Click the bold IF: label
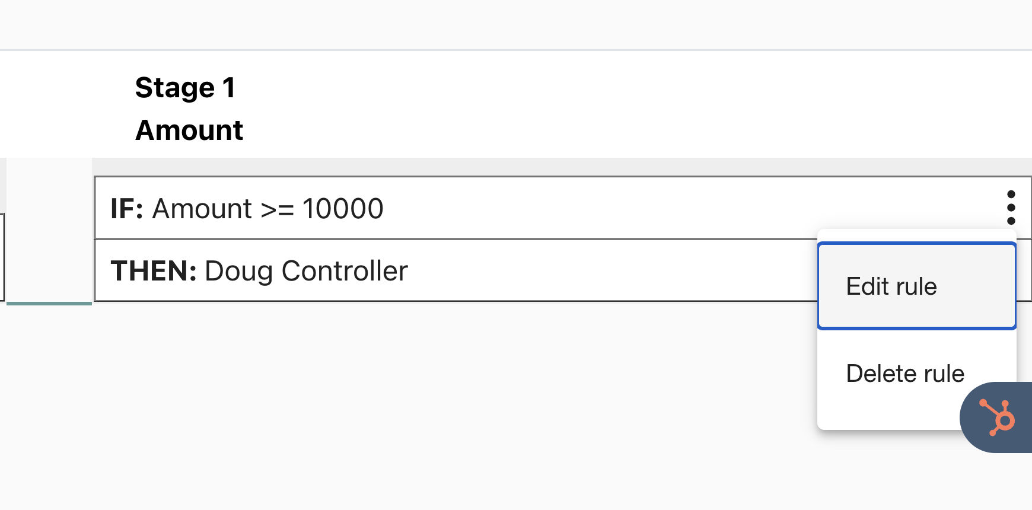The width and height of the screenshot is (1032, 510). click(x=127, y=209)
